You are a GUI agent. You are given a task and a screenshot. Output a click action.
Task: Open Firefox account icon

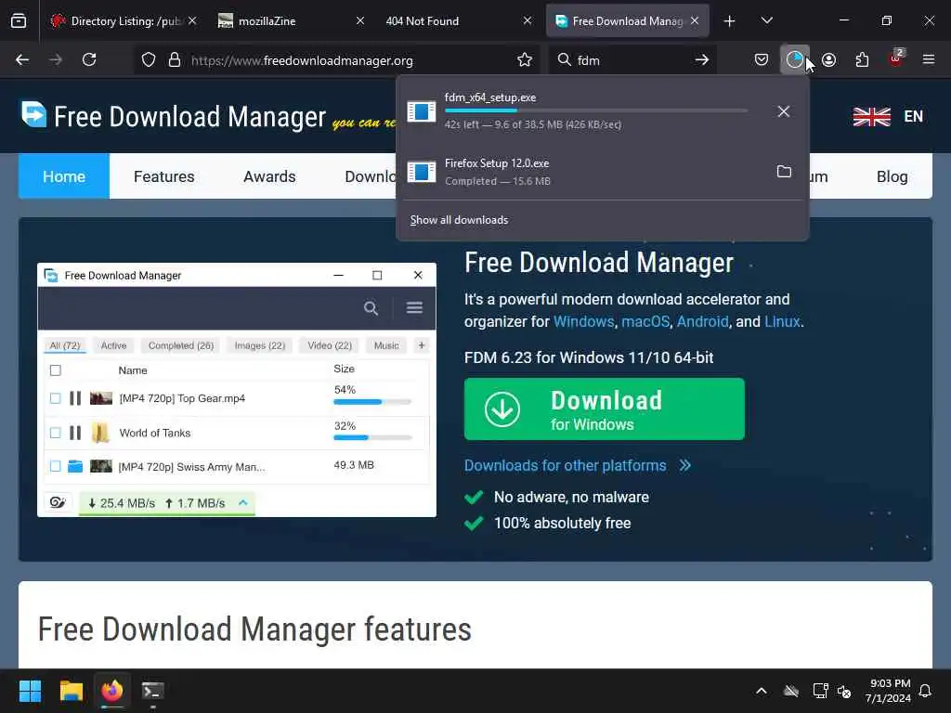coord(828,60)
